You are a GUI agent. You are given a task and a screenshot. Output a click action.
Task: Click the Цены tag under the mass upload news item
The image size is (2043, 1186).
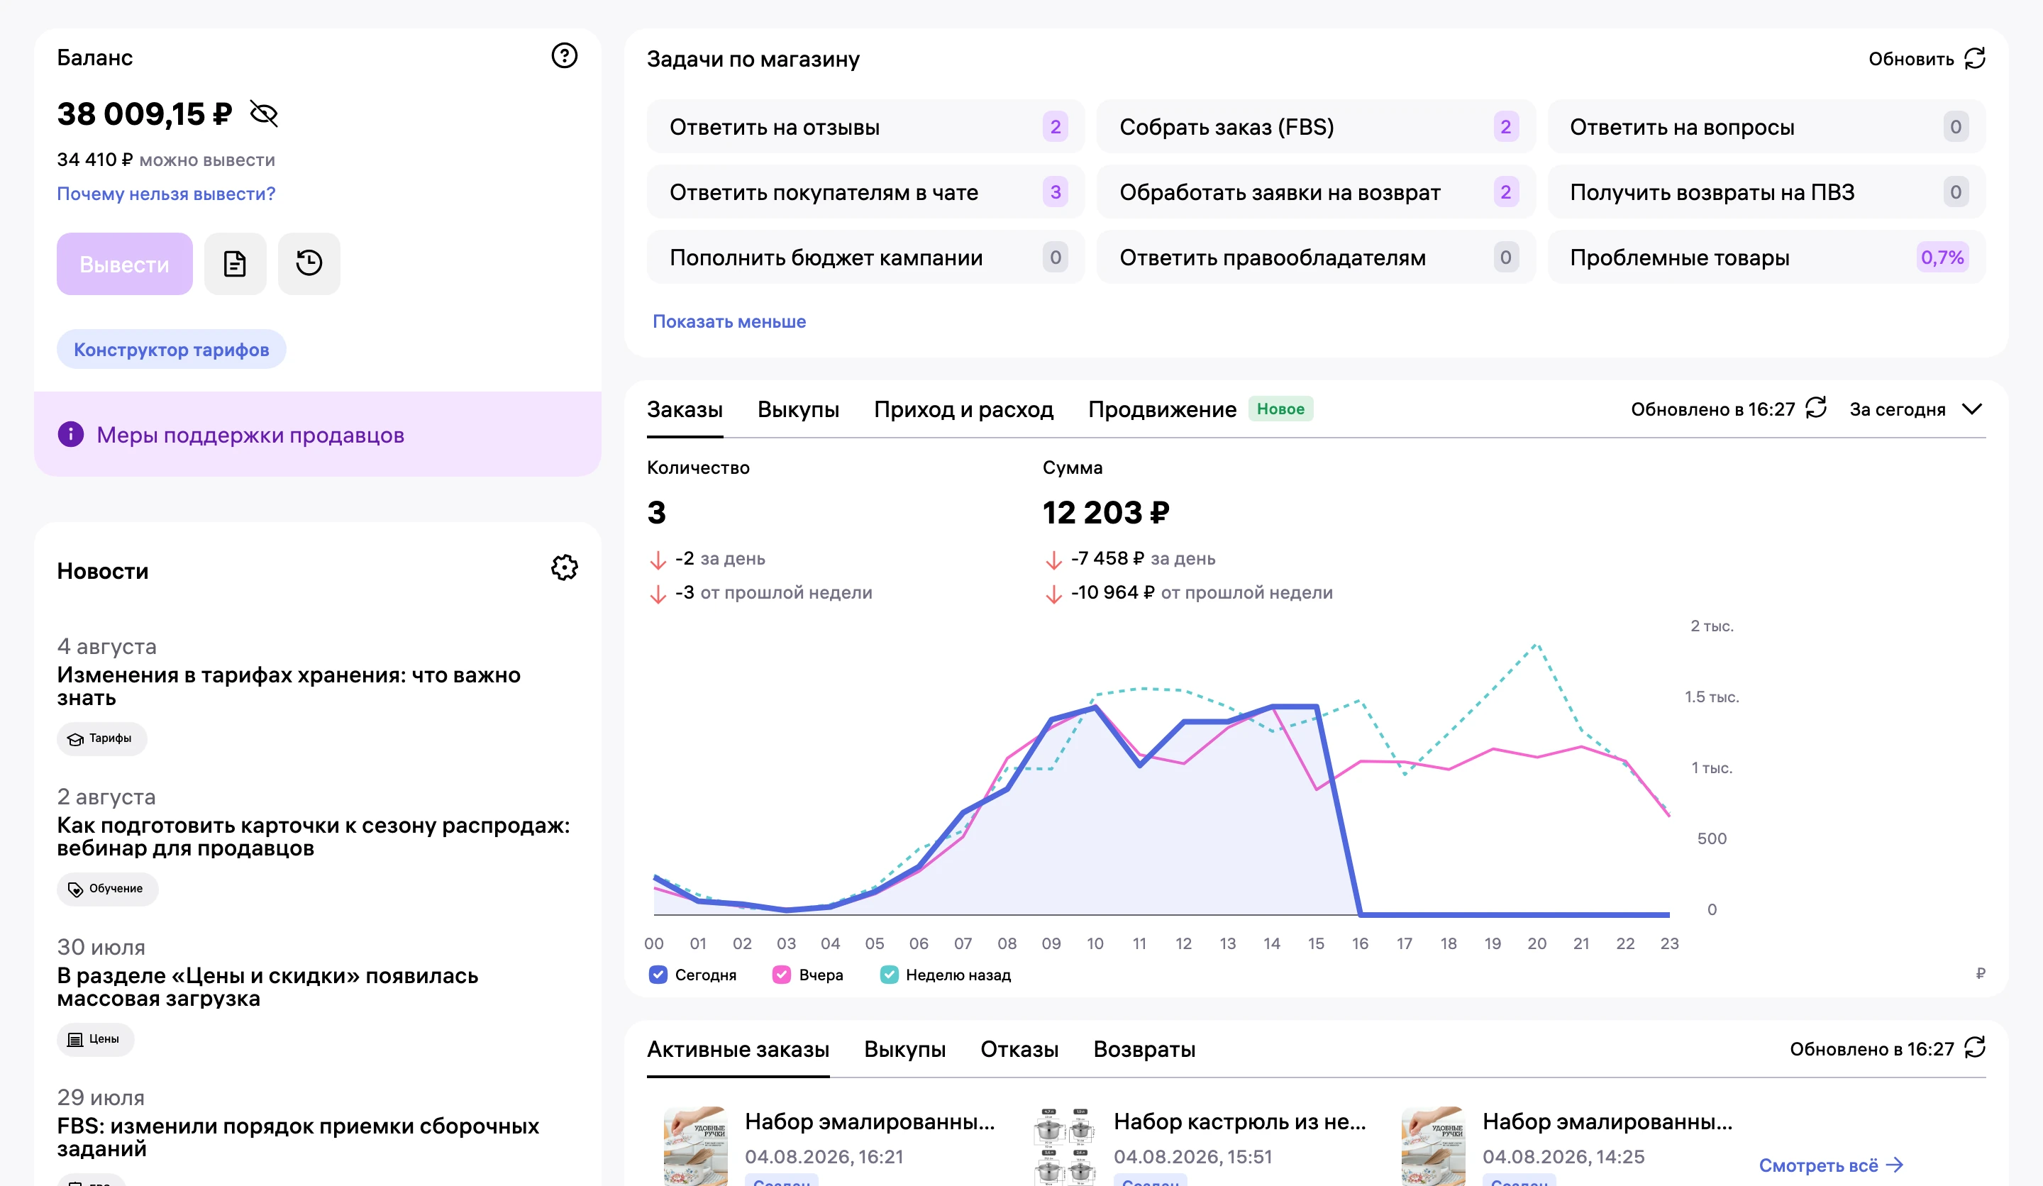(x=96, y=1038)
